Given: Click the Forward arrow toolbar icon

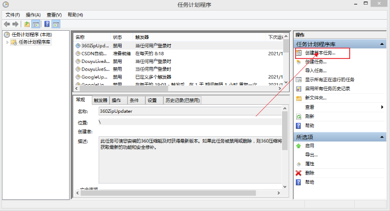Looking at the screenshot, I should (x=16, y=24).
